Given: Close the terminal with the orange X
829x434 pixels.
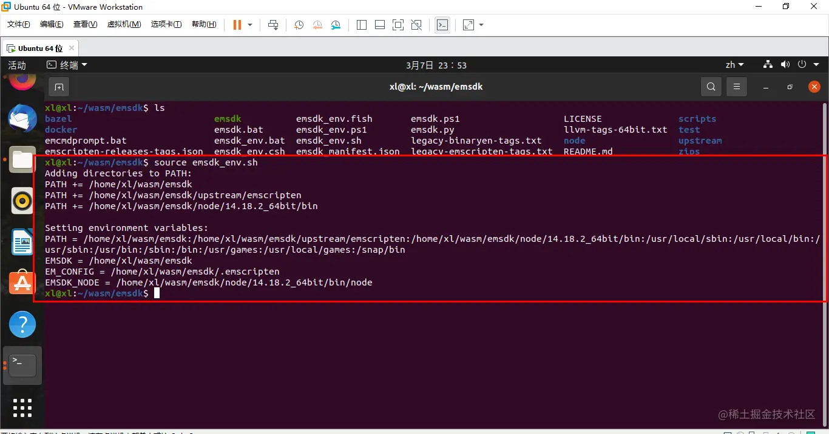Looking at the screenshot, I should pyautogui.click(x=814, y=87).
